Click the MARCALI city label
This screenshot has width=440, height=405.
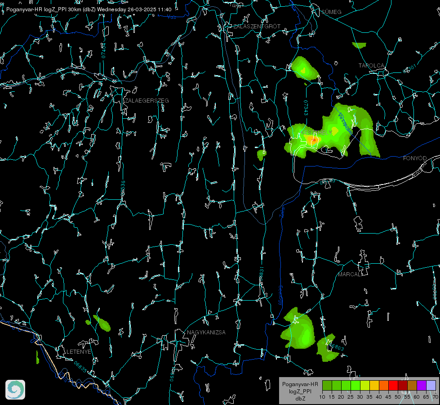click(x=350, y=274)
